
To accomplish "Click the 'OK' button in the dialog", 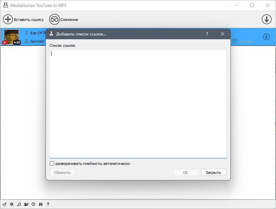I will (186, 173).
